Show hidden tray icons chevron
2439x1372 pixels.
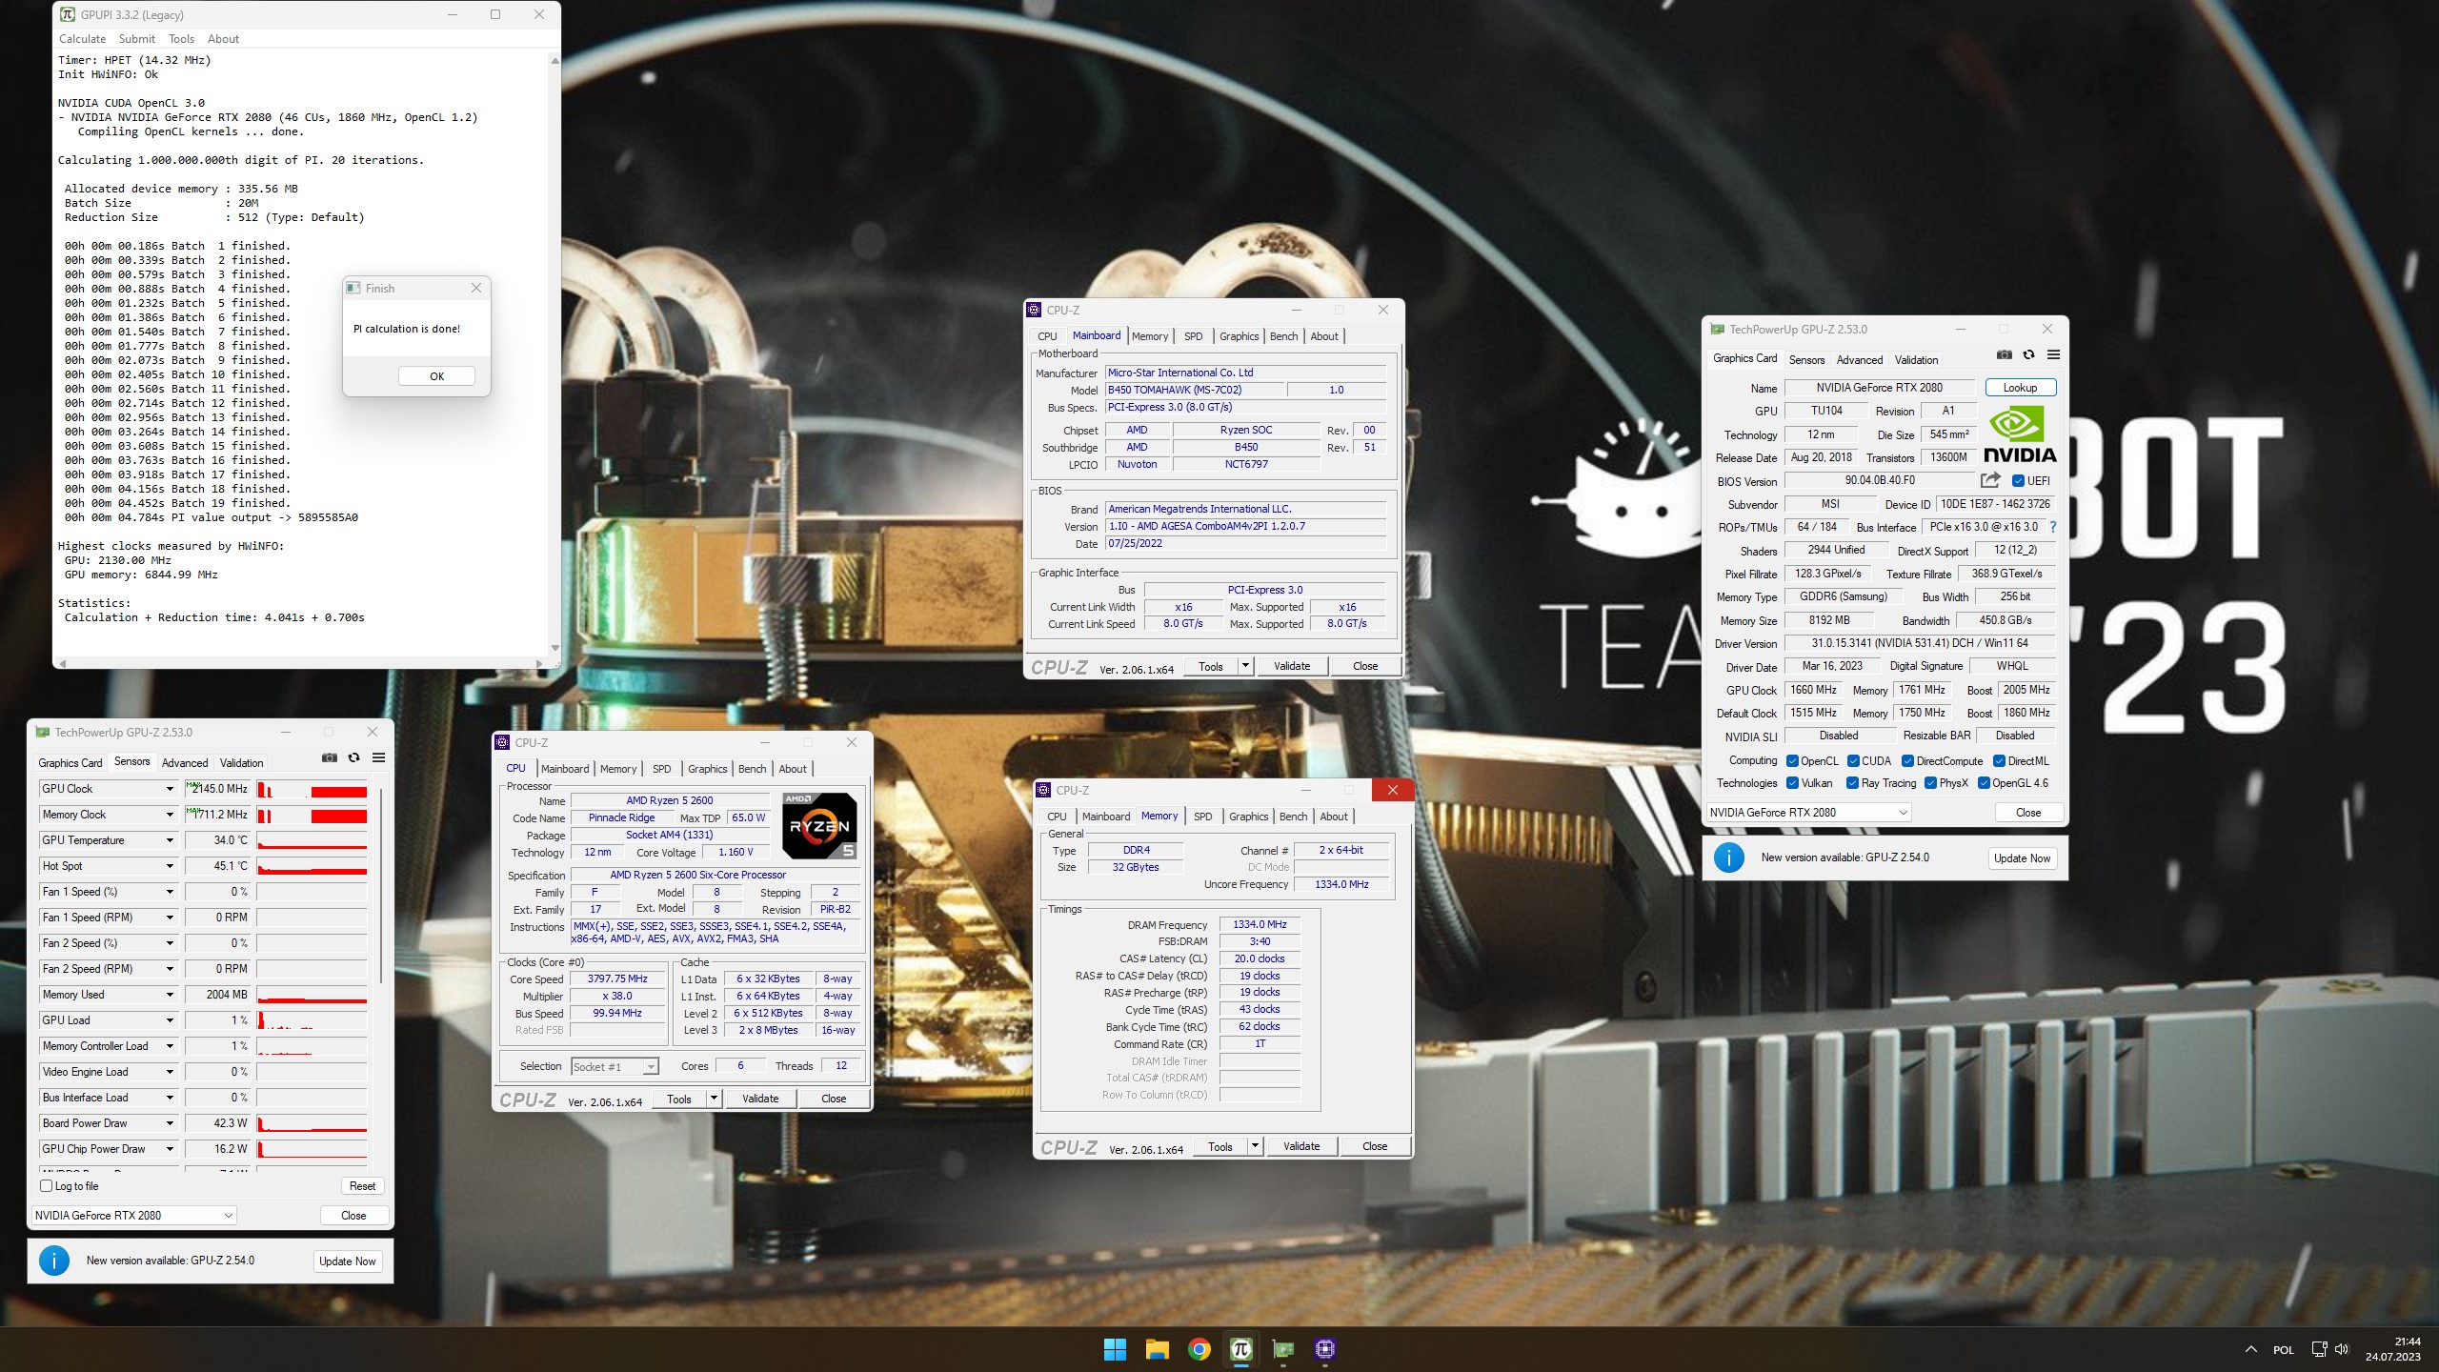[2250, 1349]
